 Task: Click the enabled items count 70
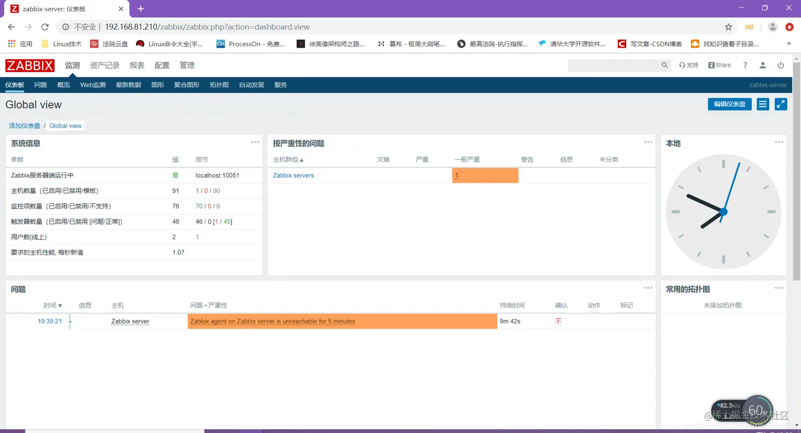pos(199,206)
